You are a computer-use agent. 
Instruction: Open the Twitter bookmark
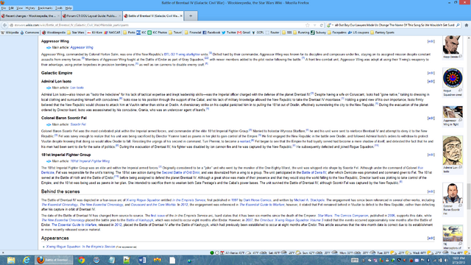[229, 32]
